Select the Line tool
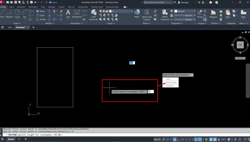 pyautogui.click(x=2, y=14)
